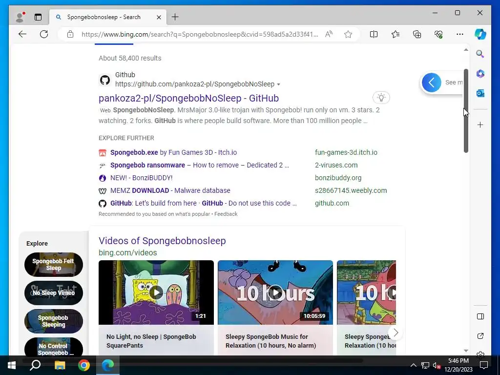Select No Sleep Vimeo explore chip

54,293
